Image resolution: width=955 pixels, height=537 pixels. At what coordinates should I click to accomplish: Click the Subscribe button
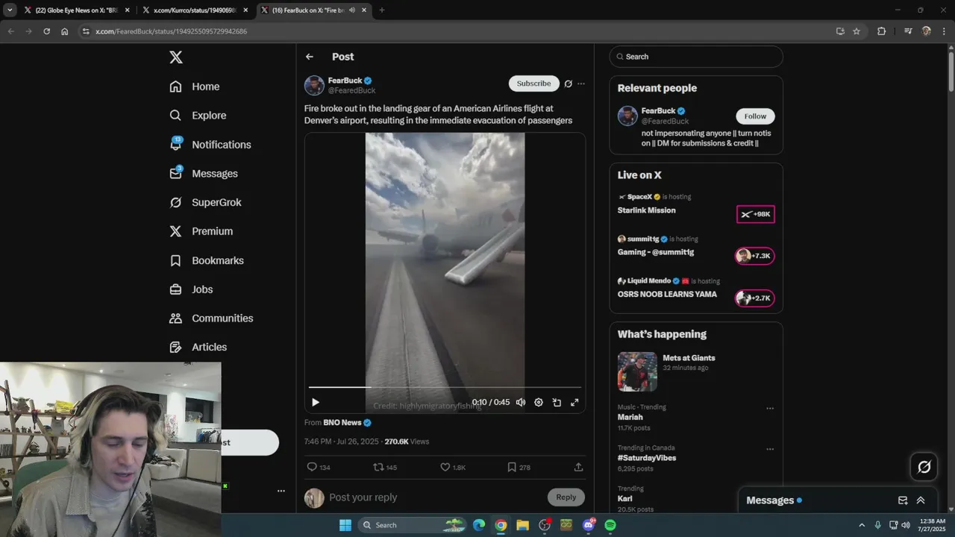534,84
